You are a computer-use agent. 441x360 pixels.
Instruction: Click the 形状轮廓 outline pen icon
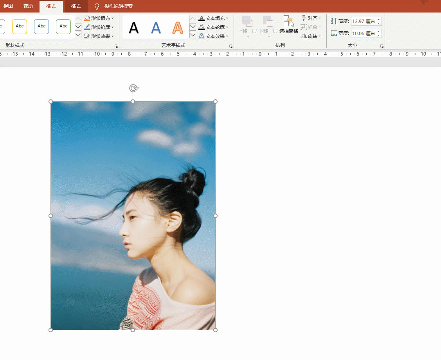[87, 27]
